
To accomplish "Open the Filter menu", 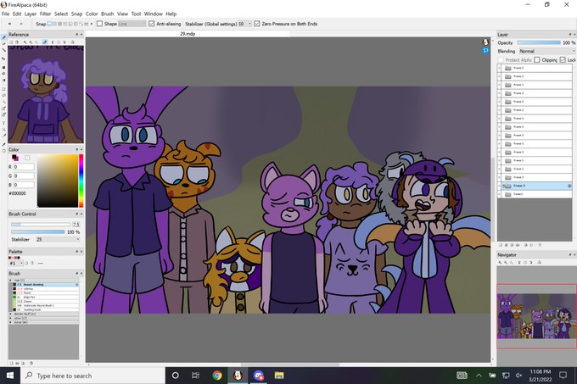I will click(45, 14).
